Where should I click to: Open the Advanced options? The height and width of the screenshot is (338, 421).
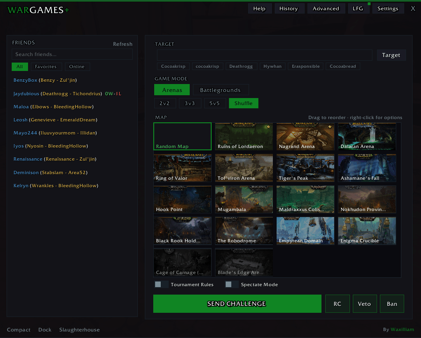pos(326,8)
